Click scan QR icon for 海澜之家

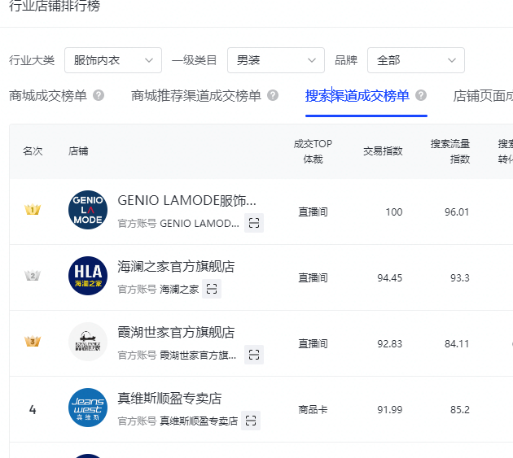pos(212,289)
